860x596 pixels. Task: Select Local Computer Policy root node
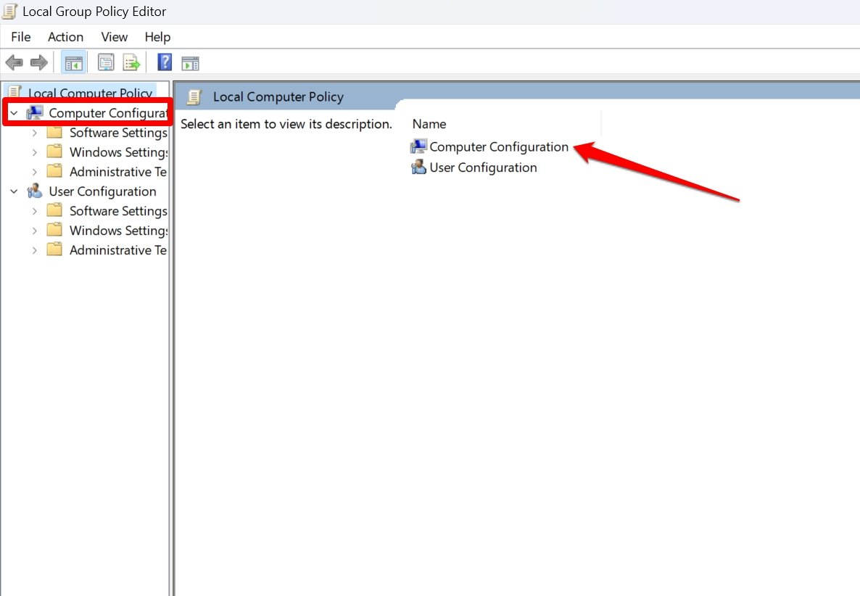(88, 93)
